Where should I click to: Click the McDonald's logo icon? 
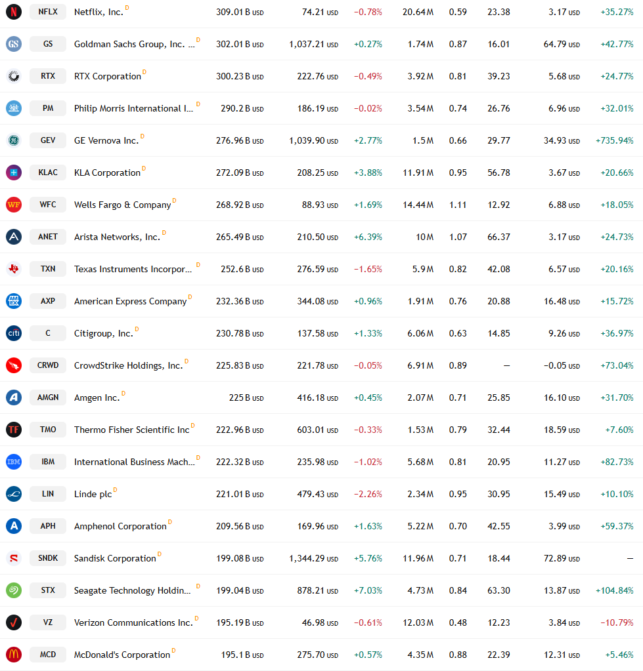pos(14,655)
